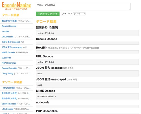
Task: Click the empty Hex2Bin result box
Action: click(87, 52)
